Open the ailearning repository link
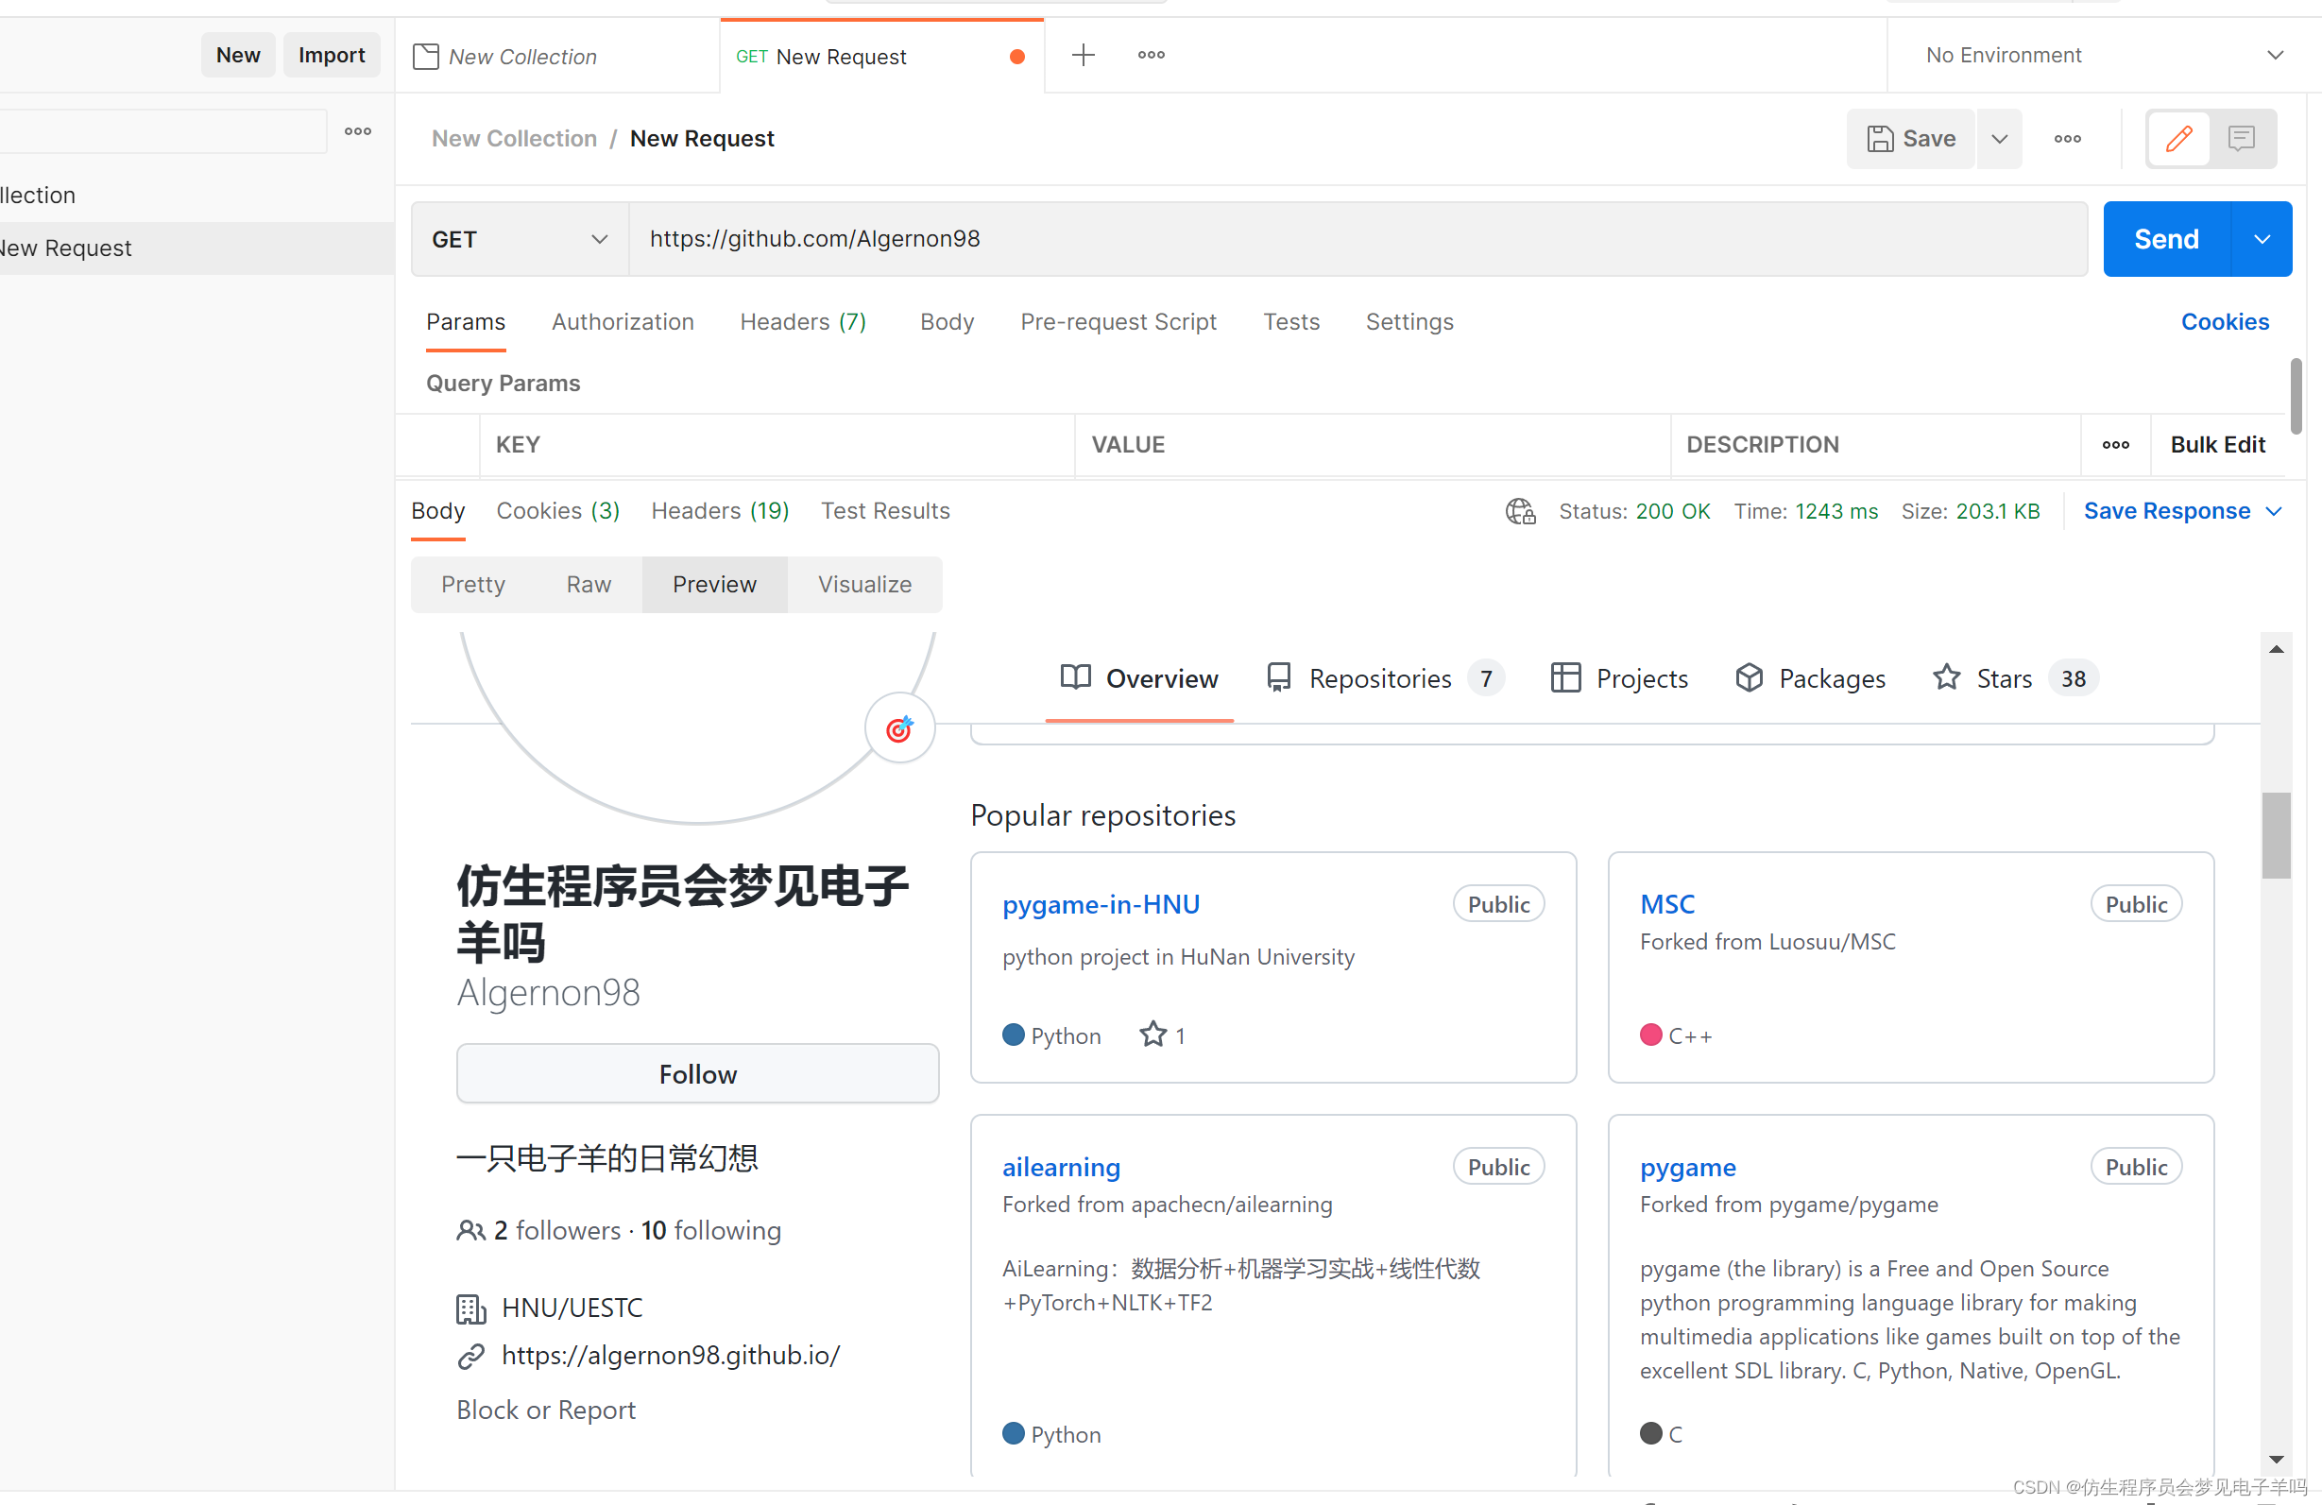Screen dimensions: 2322x1505 (1061, 1168)
